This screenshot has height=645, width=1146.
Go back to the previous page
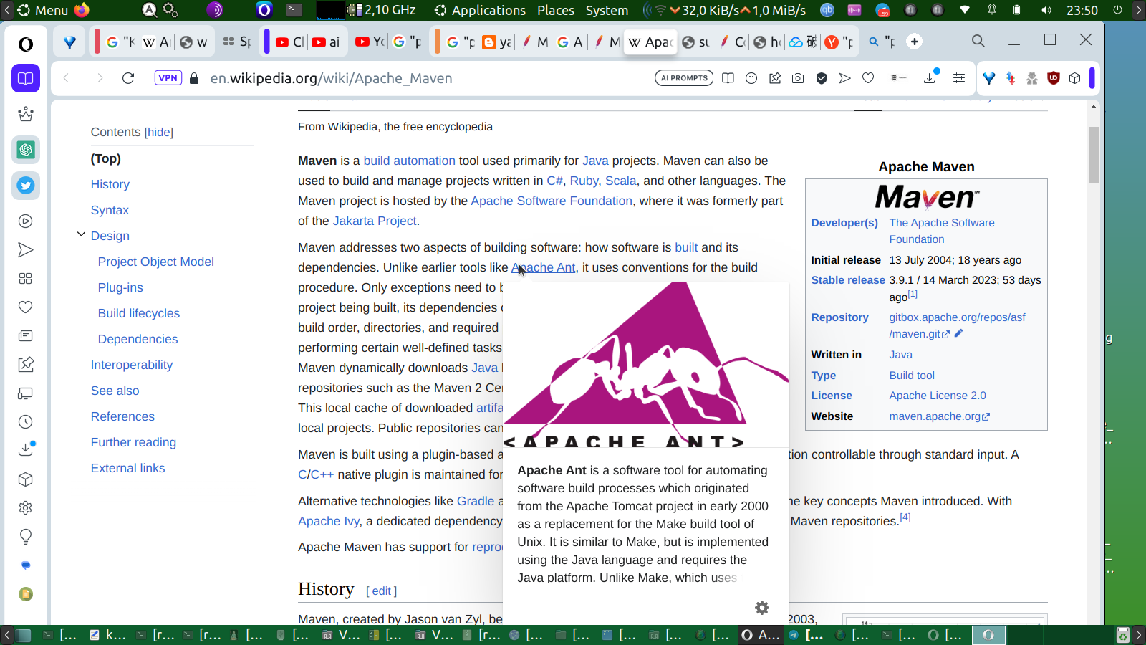[66, 78]
